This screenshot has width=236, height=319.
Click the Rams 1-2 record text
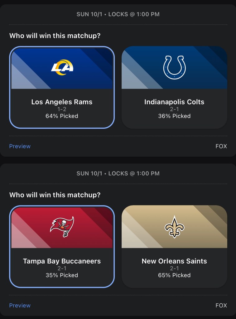(x=62, y=109)
